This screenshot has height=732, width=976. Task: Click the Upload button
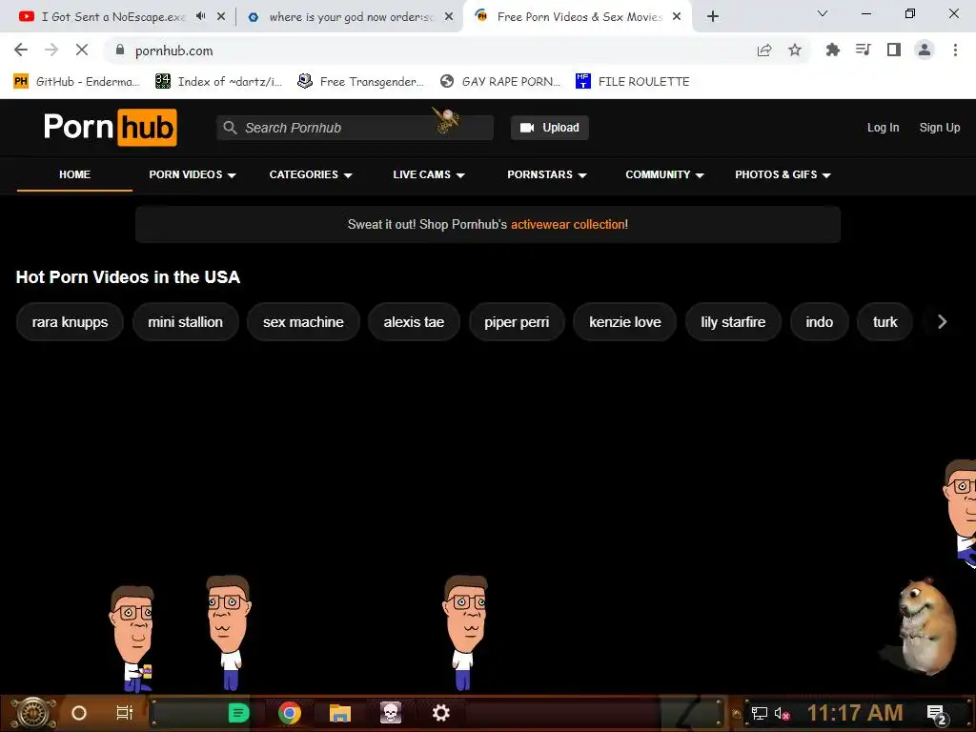tap(550, 128)
